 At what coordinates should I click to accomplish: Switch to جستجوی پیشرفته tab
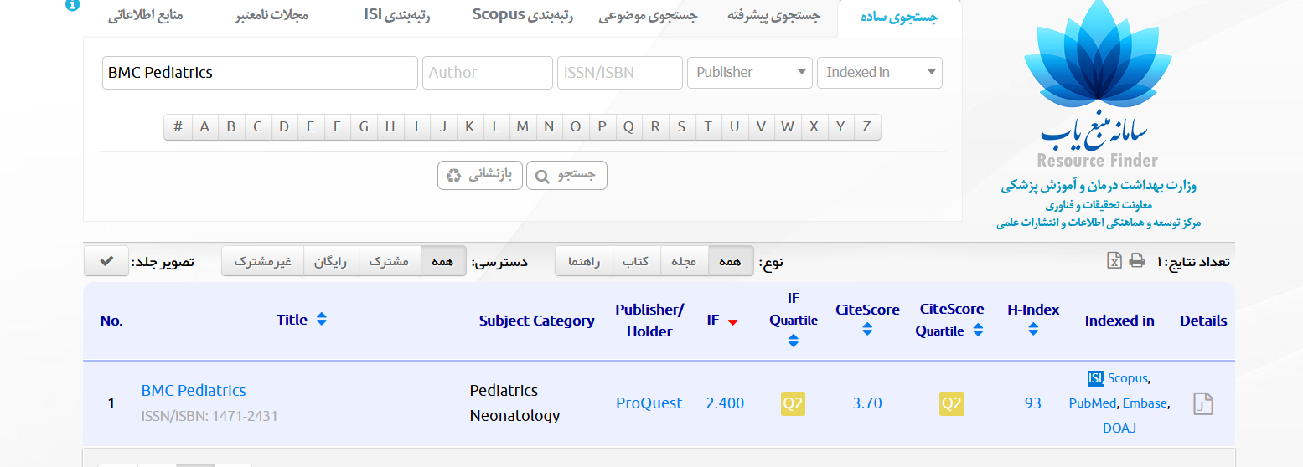pyautogui.click(x=773, y=16)
